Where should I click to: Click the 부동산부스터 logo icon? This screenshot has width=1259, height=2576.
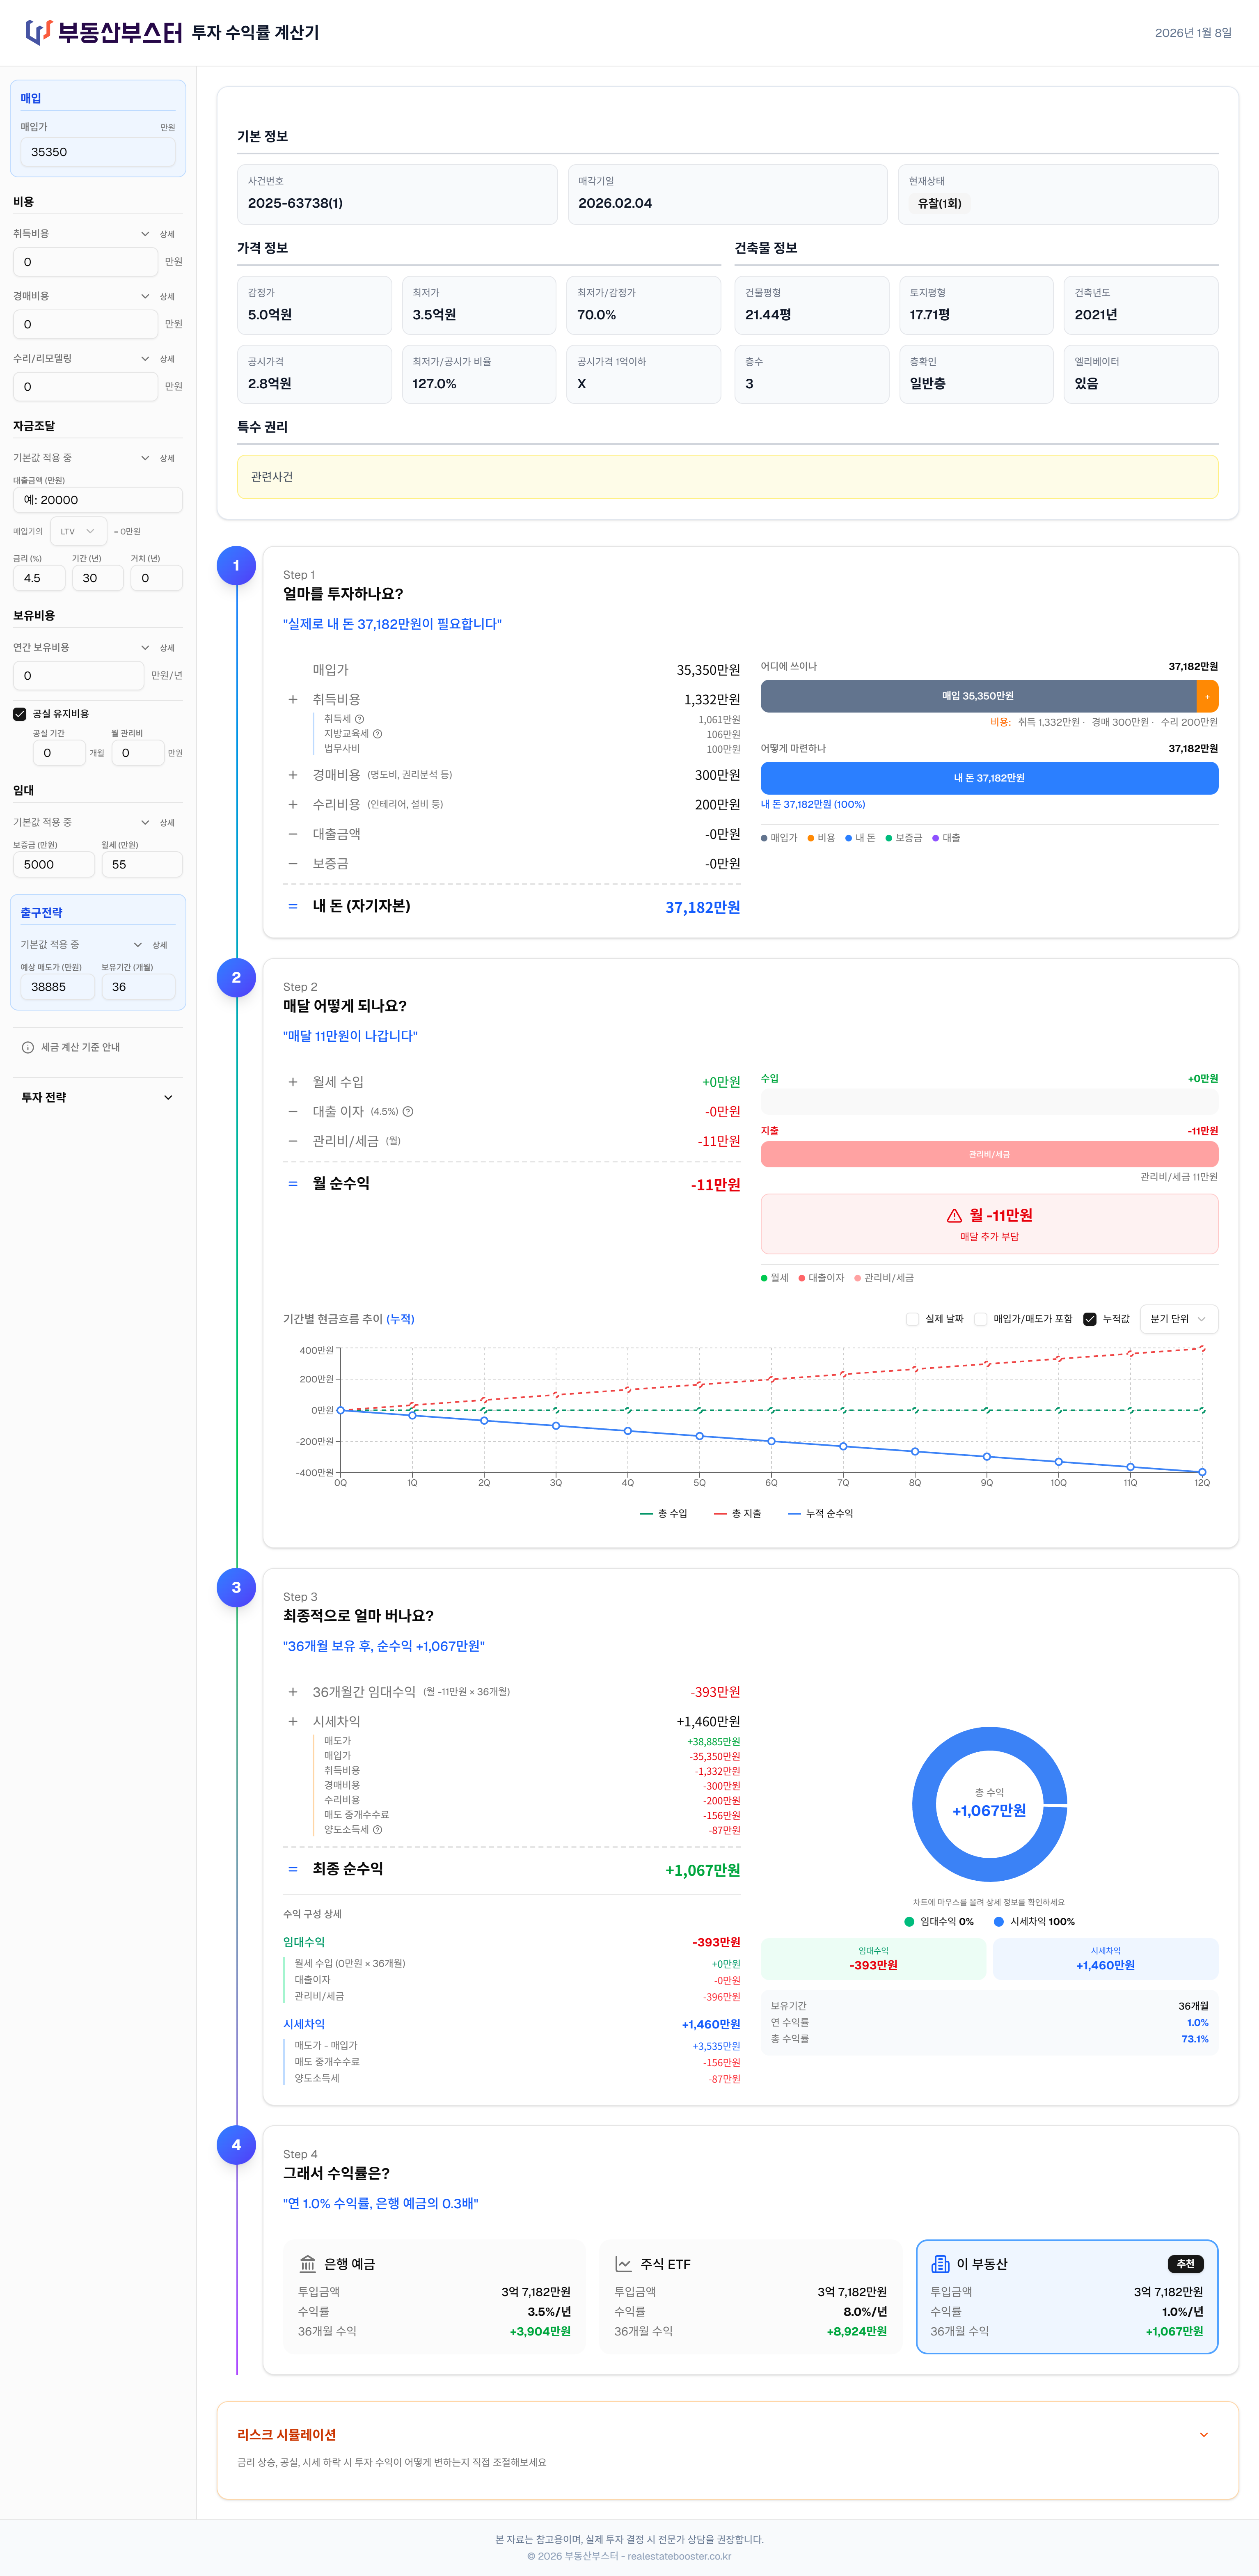(38, 32)
